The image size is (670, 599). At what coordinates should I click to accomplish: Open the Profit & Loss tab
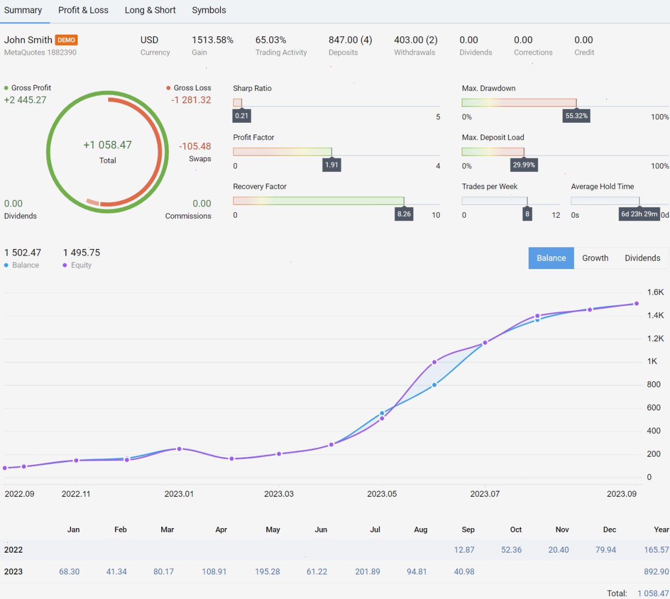pos(83,10)
